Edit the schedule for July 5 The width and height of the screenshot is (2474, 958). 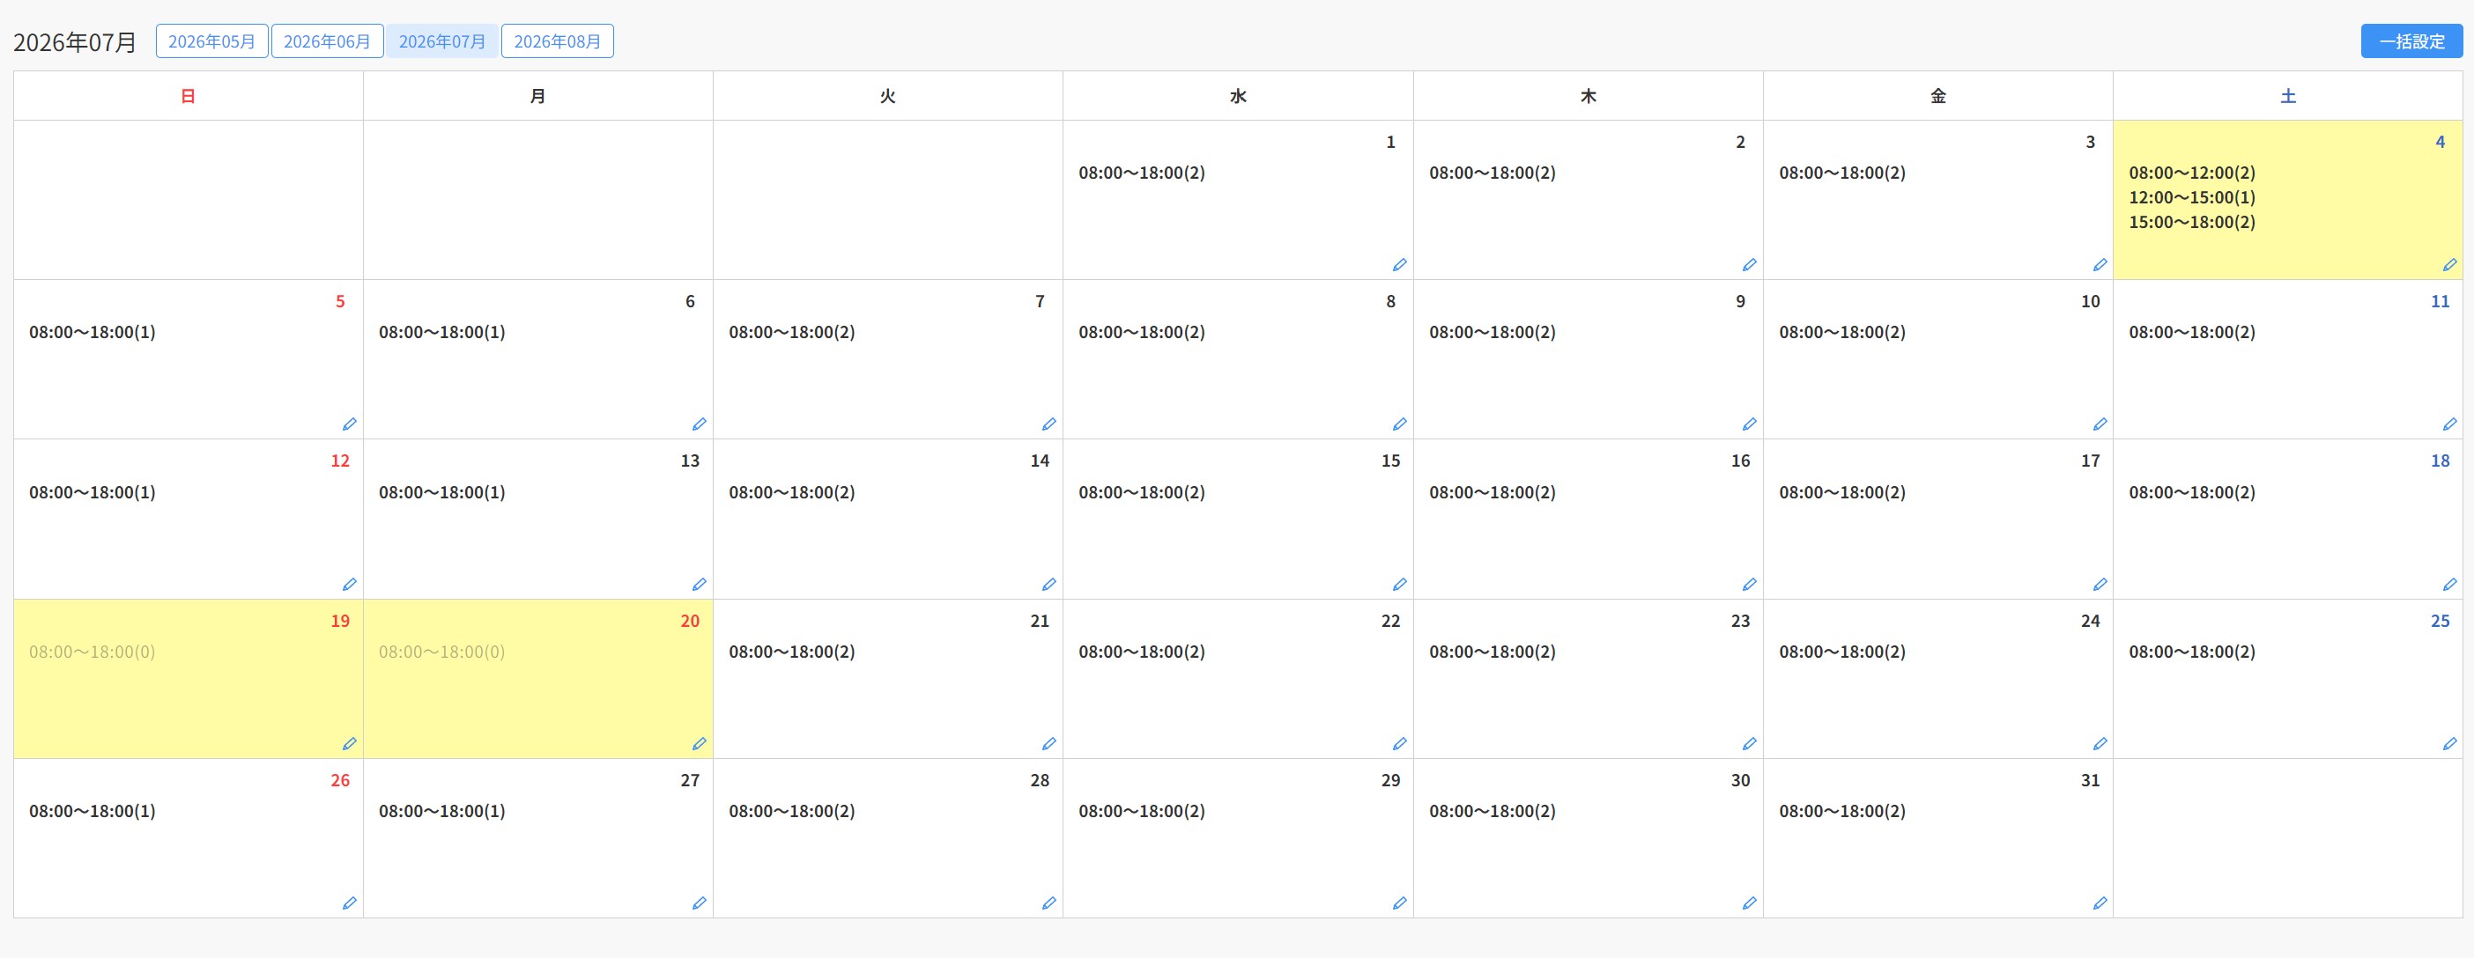[350, 424]
